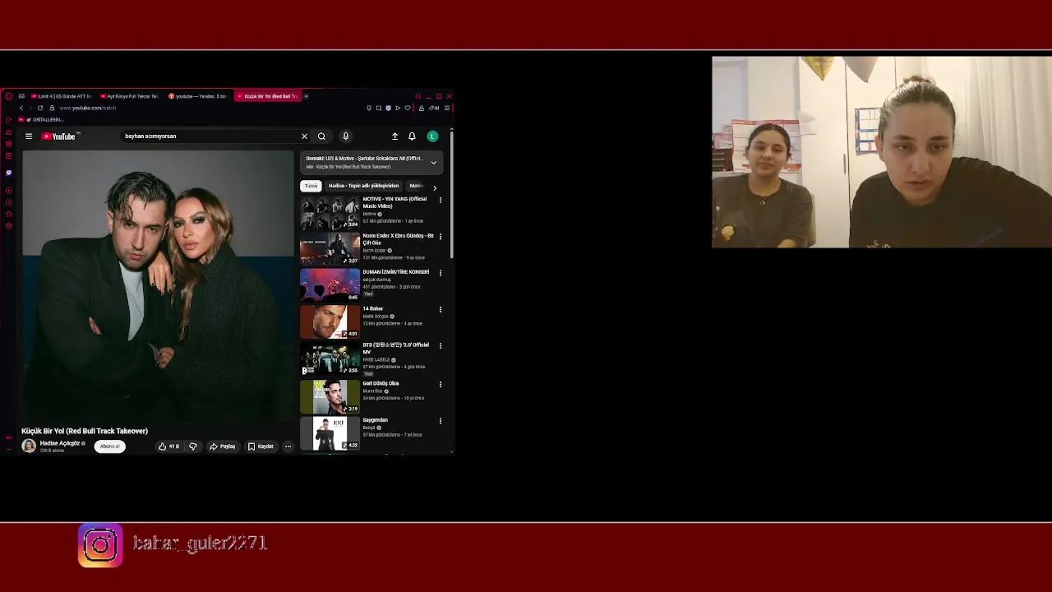
Task: Open options for BTS 2.0 Official MV
Action: point(440,346)
